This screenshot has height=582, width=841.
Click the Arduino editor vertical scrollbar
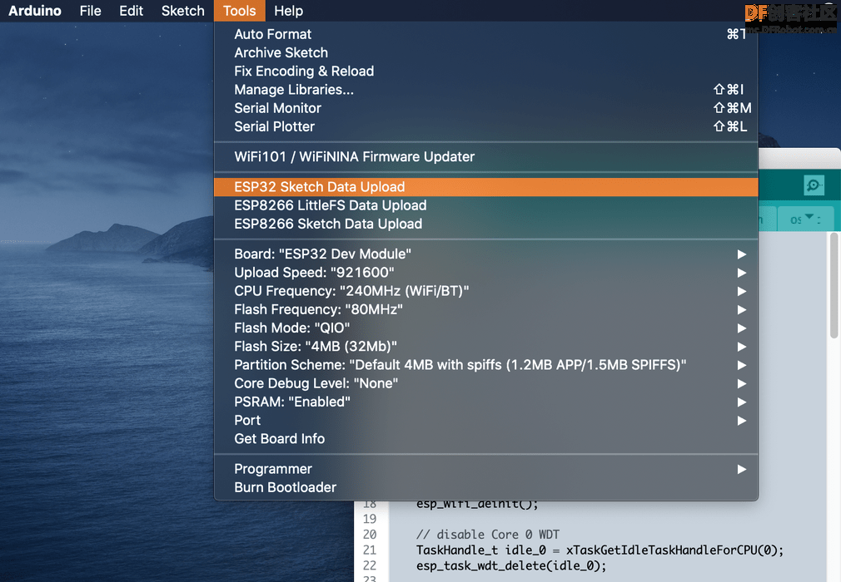pos(834,285)
